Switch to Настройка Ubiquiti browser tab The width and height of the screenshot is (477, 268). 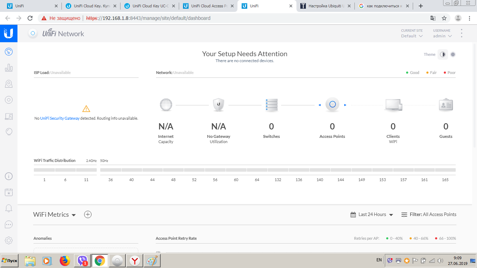326,6
